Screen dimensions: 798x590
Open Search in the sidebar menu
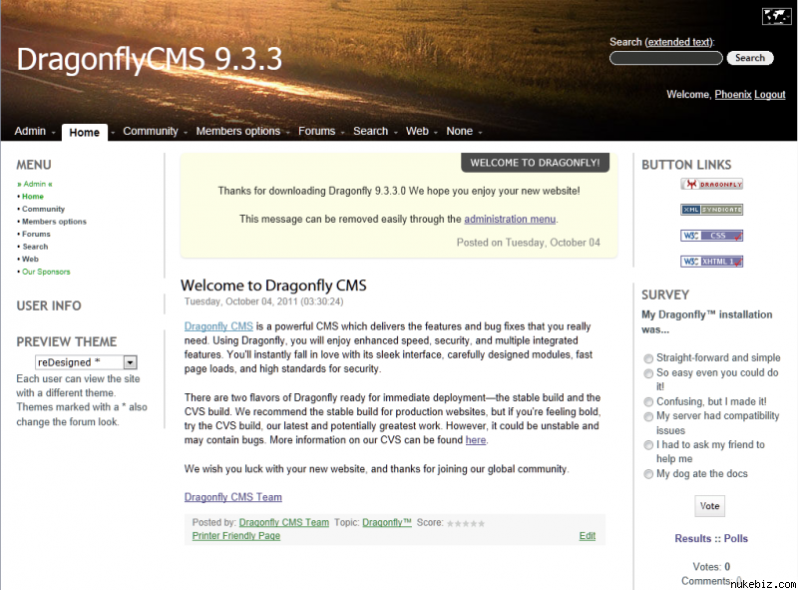point(35,247)
